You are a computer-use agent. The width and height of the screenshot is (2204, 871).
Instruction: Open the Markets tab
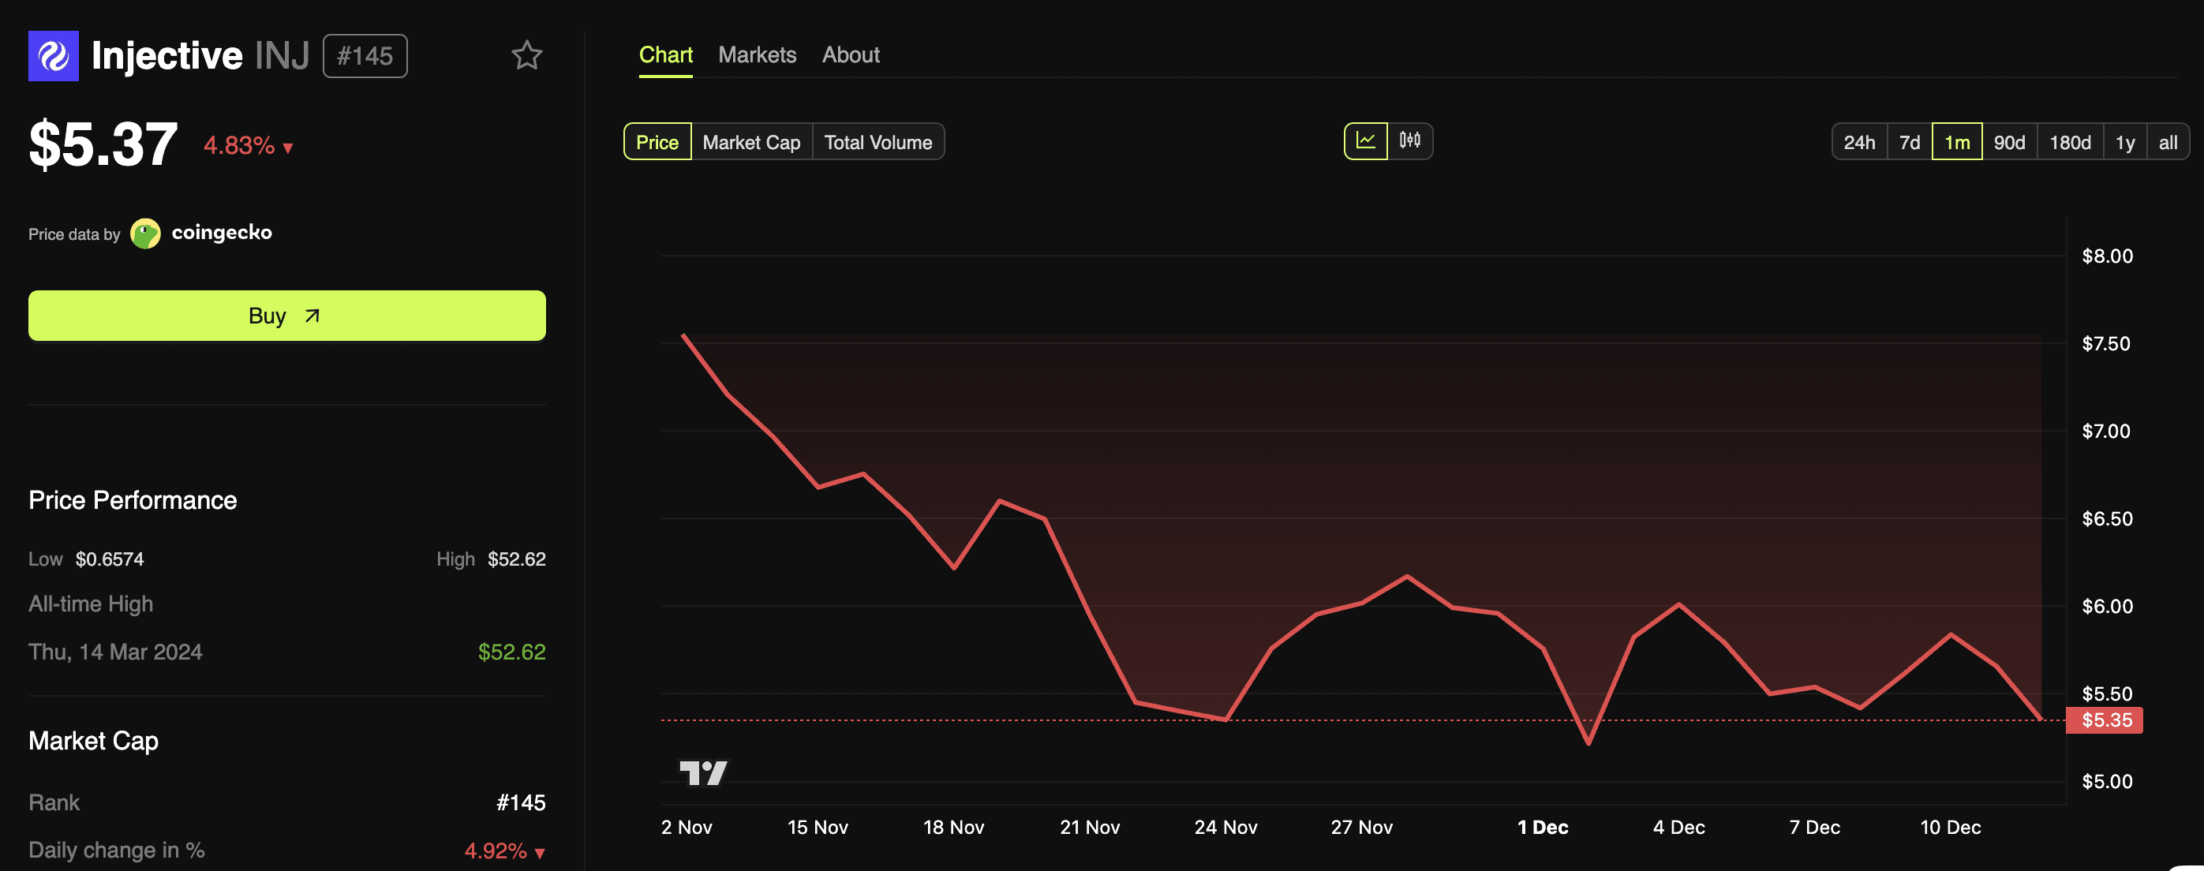756,54
